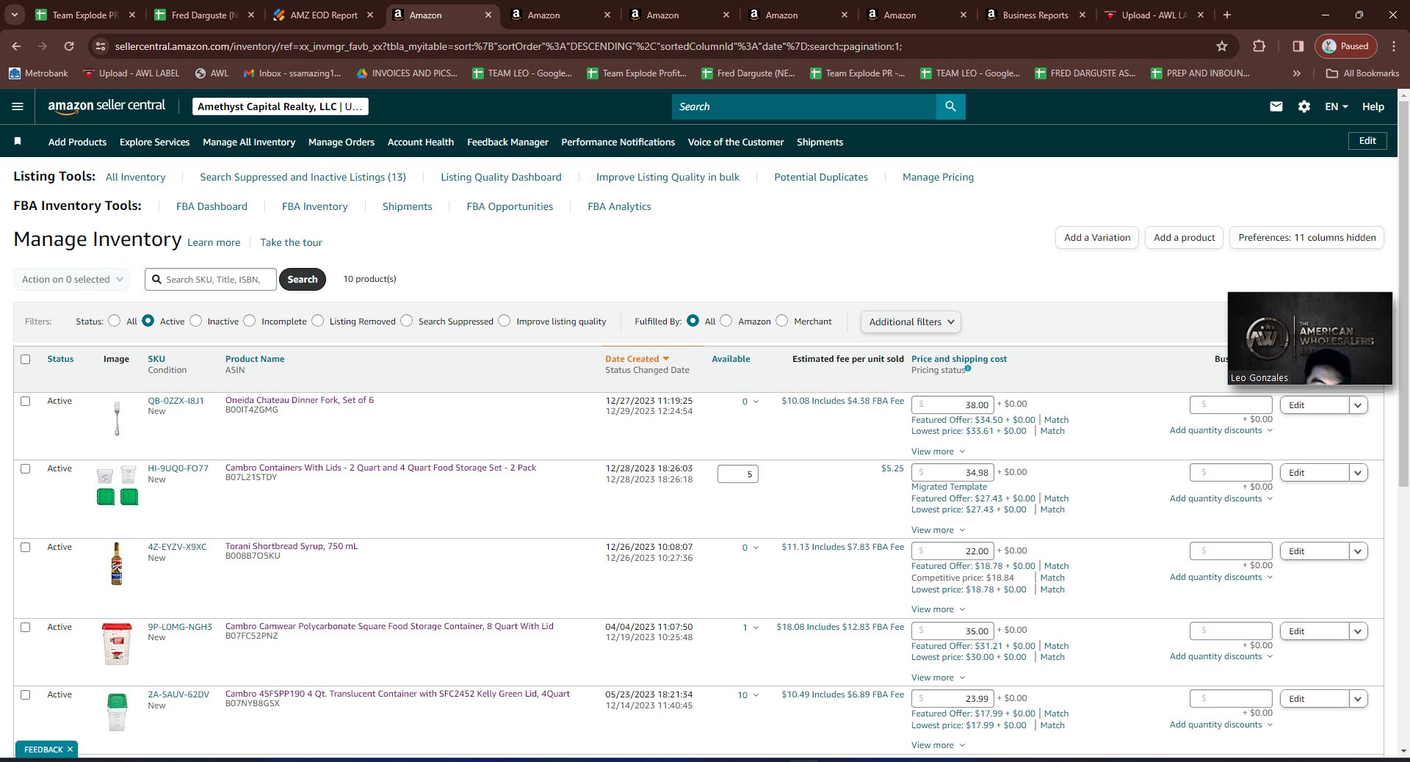Screen dimensions: 1410x762
Task: Expand Additional filters dropdown
Action: tap(911, 322)
